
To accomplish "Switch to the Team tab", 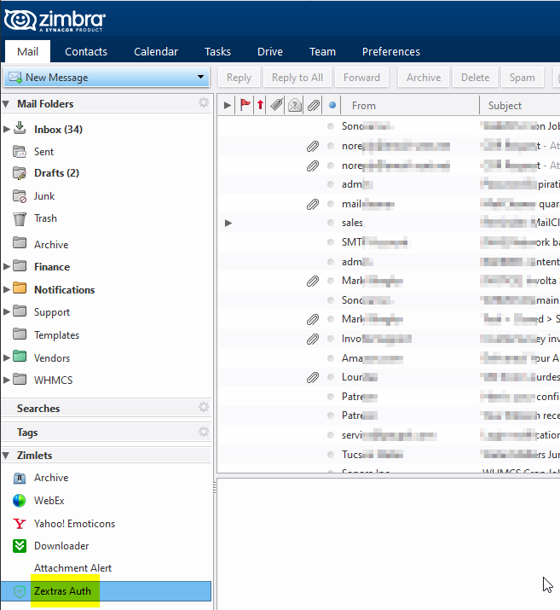I will [x=322, y=51].
